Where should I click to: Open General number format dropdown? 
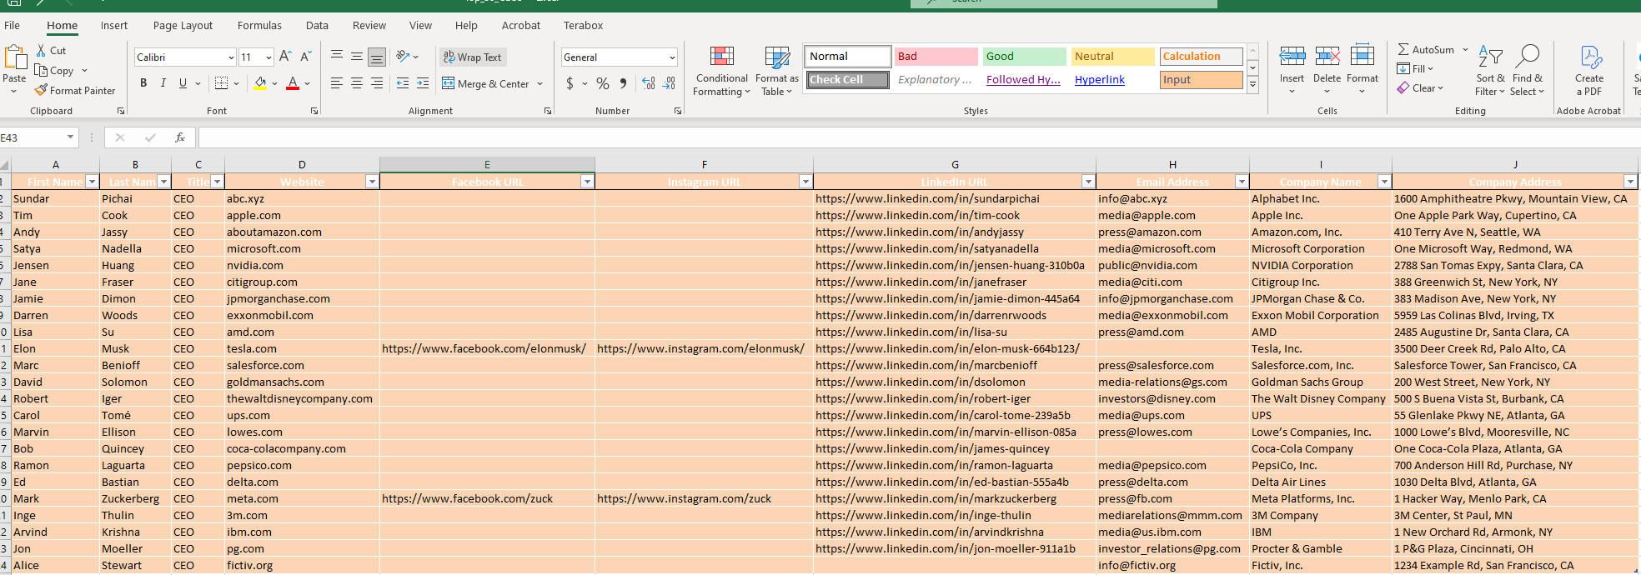(671, 57)
